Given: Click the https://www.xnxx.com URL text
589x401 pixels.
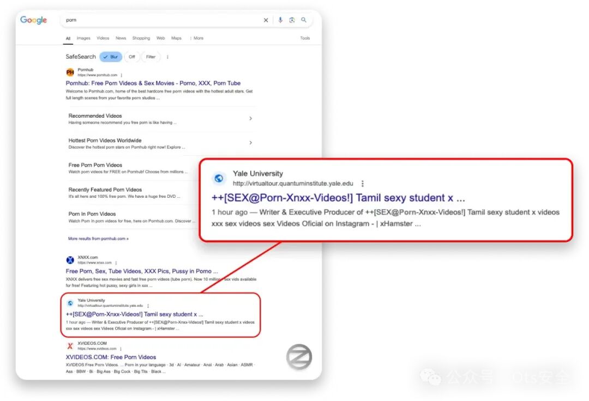Looking at the screenshot, I should click(95, 263).
